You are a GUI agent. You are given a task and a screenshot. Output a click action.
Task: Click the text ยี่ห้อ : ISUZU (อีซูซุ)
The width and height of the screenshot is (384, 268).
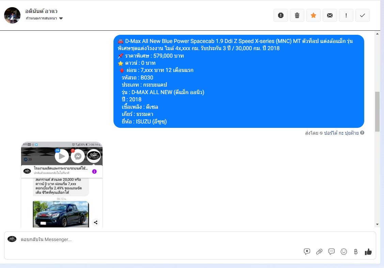click(x=144, y=121)
